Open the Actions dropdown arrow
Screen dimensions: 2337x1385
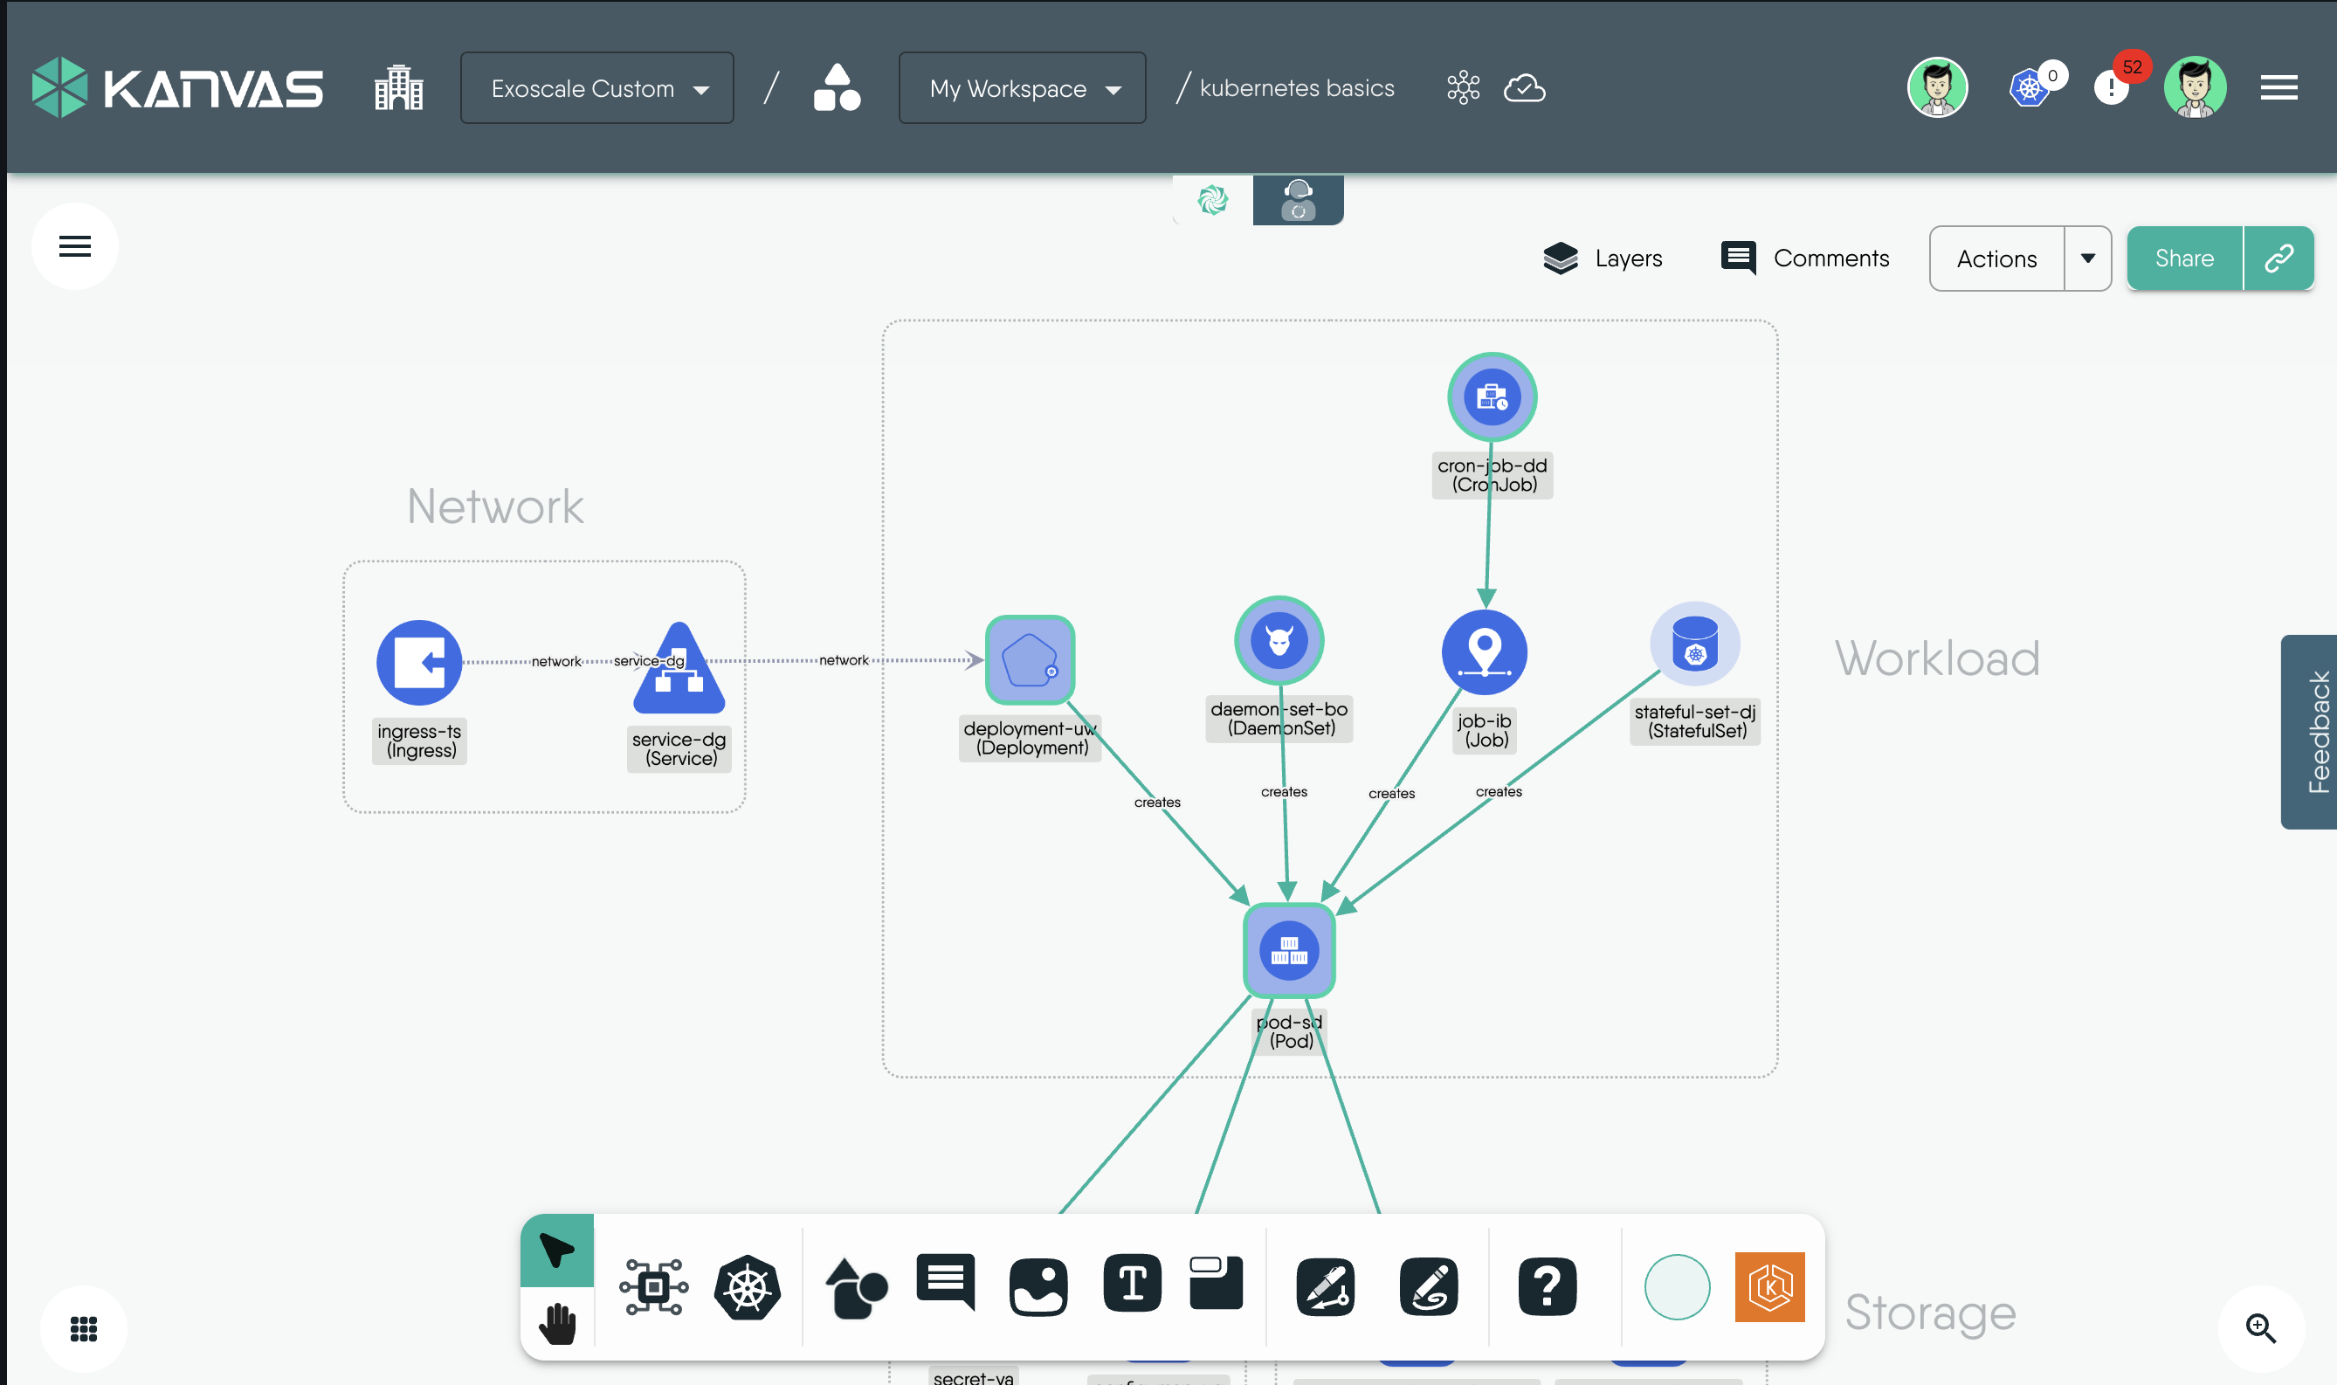[x=2088, y=258]
